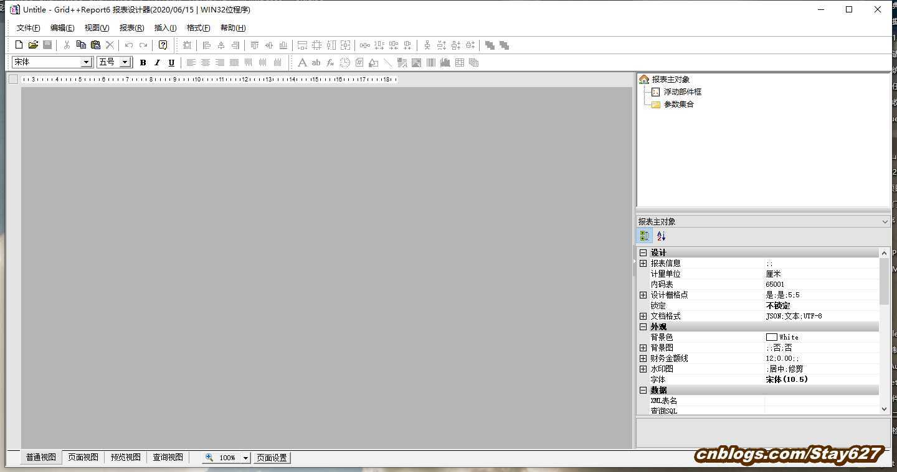
Task: Open a report file via the folder icon
Action: 33,45
